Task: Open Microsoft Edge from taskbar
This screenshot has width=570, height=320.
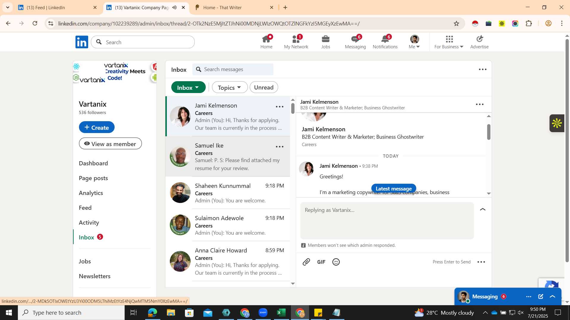Action: coord(153,313)
